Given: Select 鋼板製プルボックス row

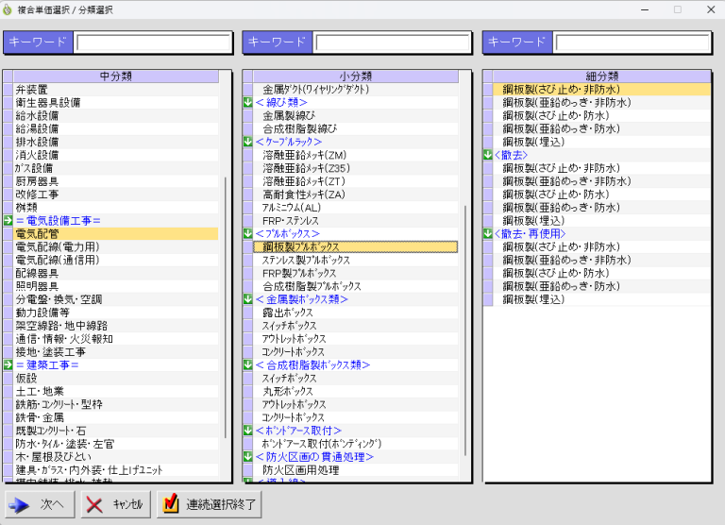Looking at the screenshot, I should point(356,246).
